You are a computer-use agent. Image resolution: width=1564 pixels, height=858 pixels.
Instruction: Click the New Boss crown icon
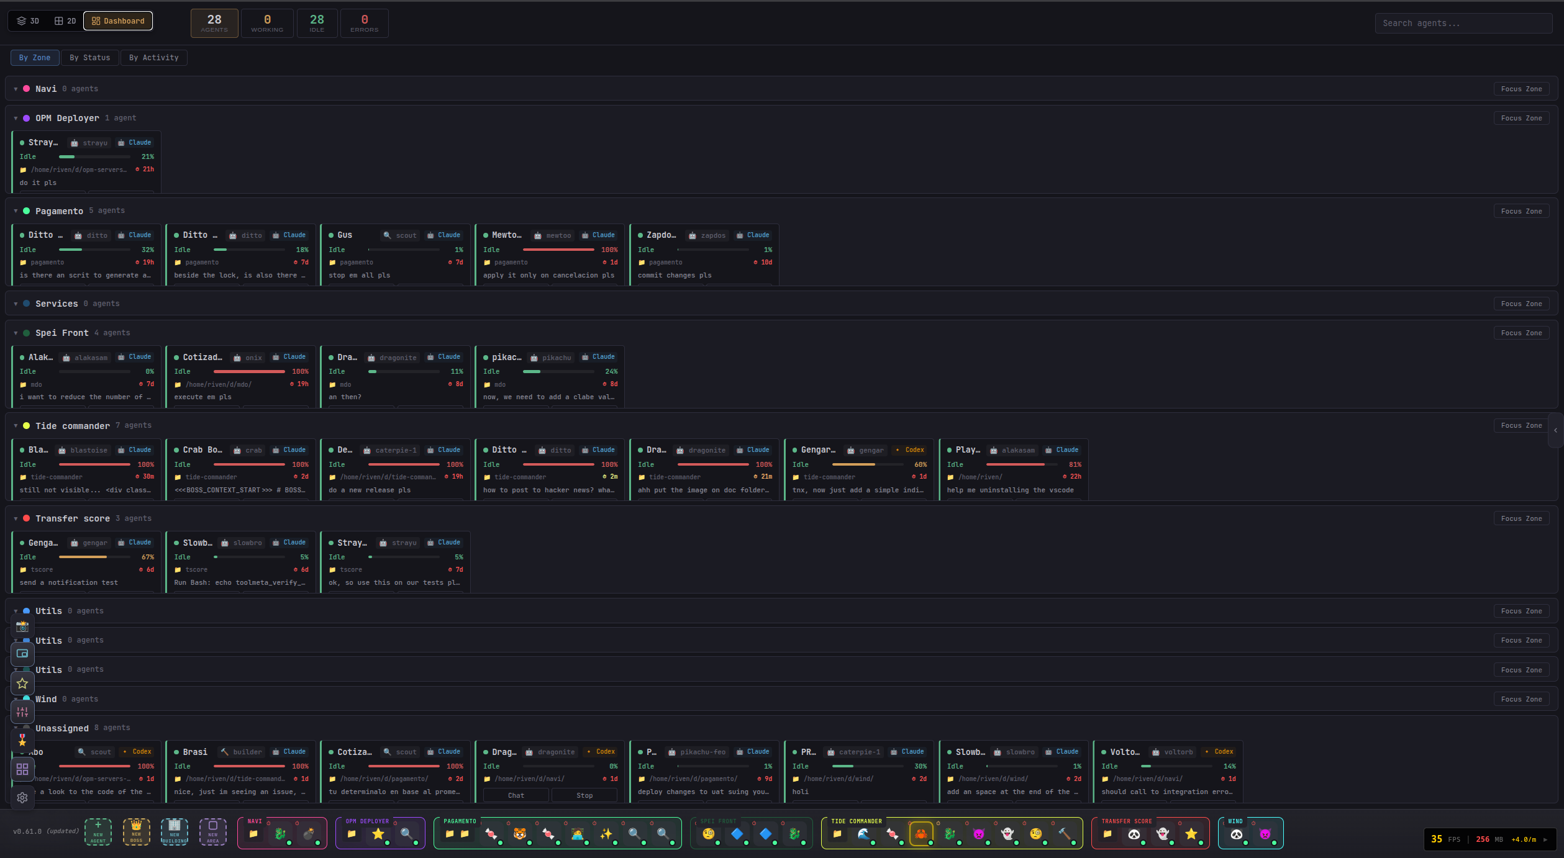[136, 832]
